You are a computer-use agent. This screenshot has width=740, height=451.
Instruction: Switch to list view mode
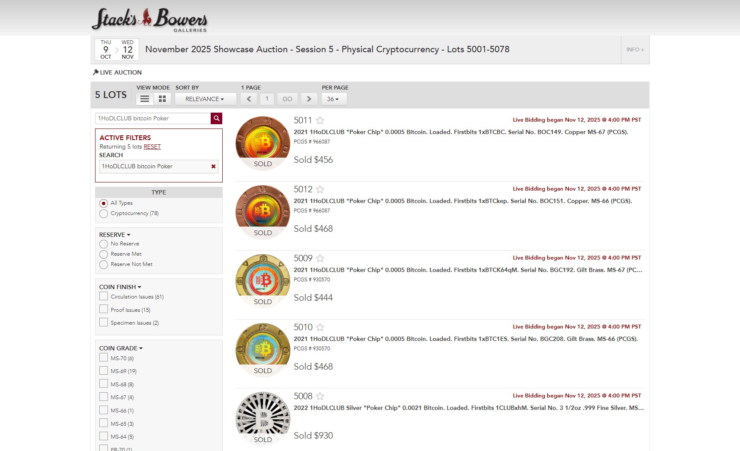144,99
